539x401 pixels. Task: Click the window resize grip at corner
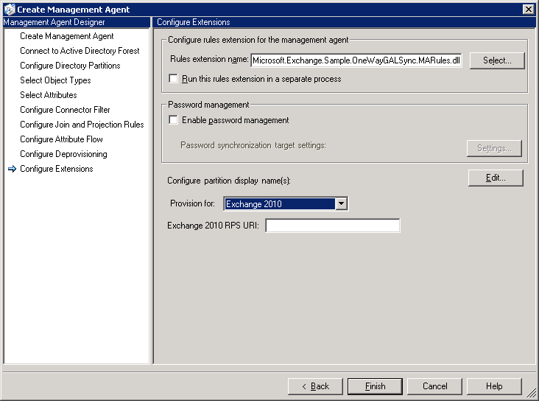click(x=532, y=394)
